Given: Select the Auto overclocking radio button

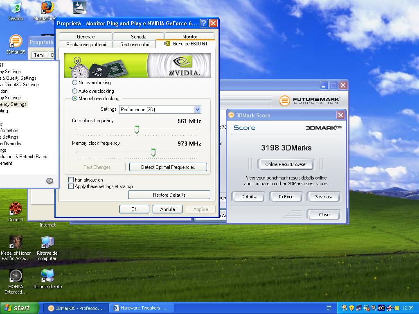Looking at the screenshot, I should (x=74, y=91).
